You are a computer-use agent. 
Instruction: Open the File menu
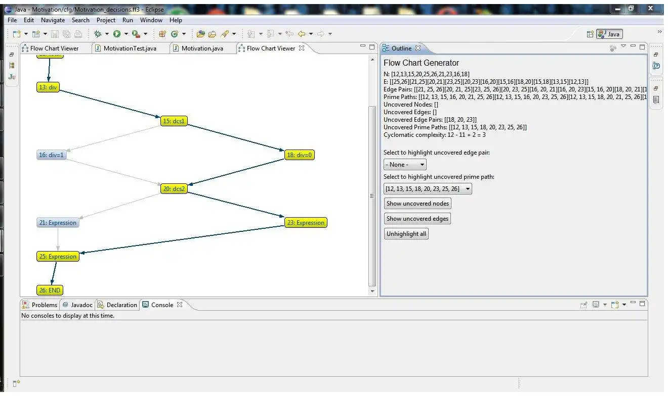(12, 20)
